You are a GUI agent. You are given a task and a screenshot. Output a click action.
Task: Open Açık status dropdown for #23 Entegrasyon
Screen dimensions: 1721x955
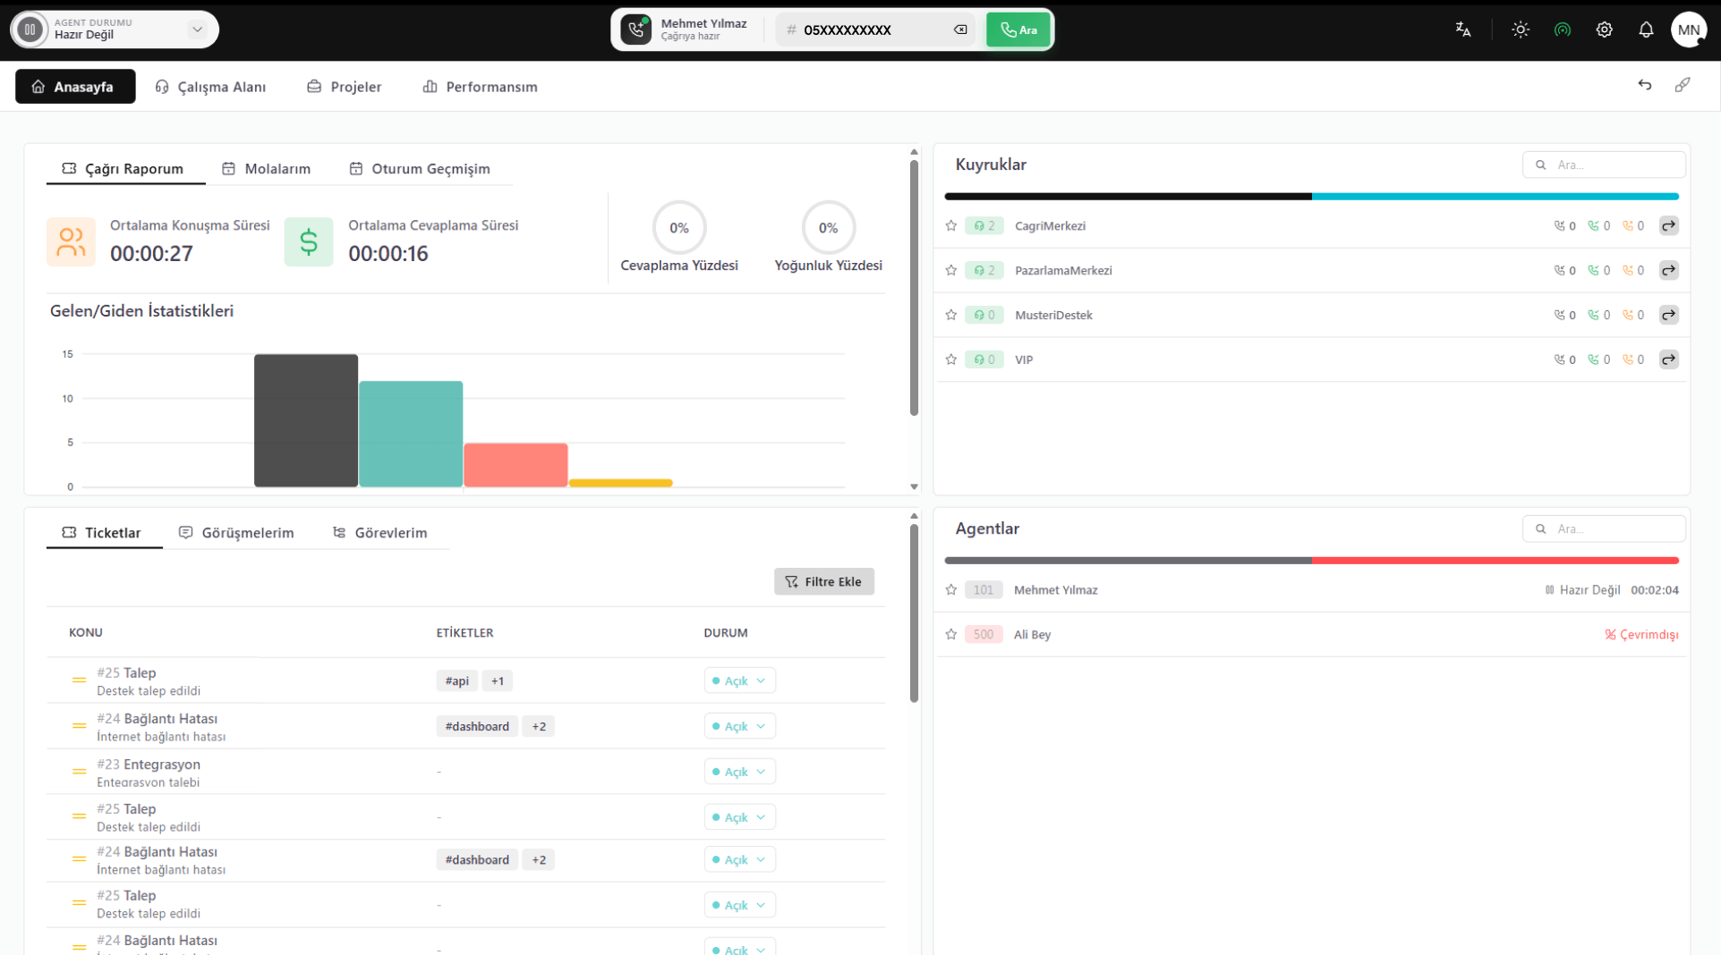coord(739,772)
